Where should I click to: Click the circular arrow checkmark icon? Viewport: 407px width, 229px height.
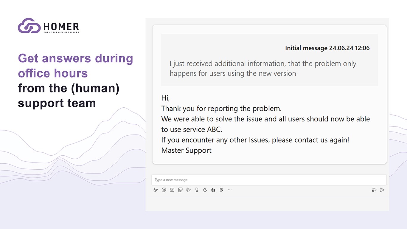205,190
